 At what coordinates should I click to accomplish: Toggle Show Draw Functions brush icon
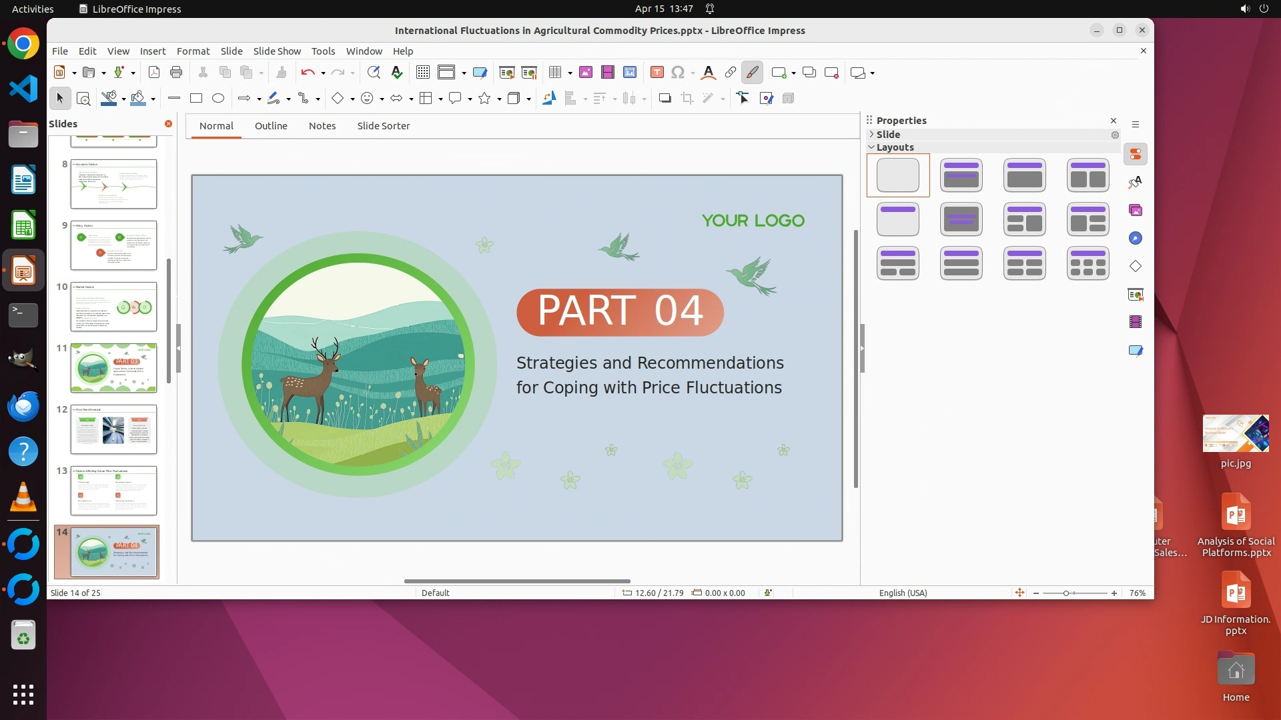(752, 73)
